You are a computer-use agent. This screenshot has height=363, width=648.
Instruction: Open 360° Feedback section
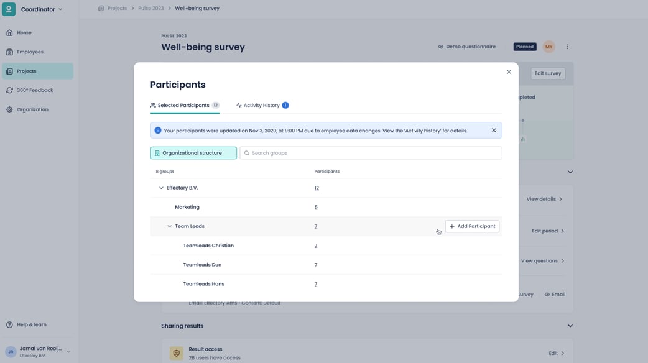tap(35, 90)
